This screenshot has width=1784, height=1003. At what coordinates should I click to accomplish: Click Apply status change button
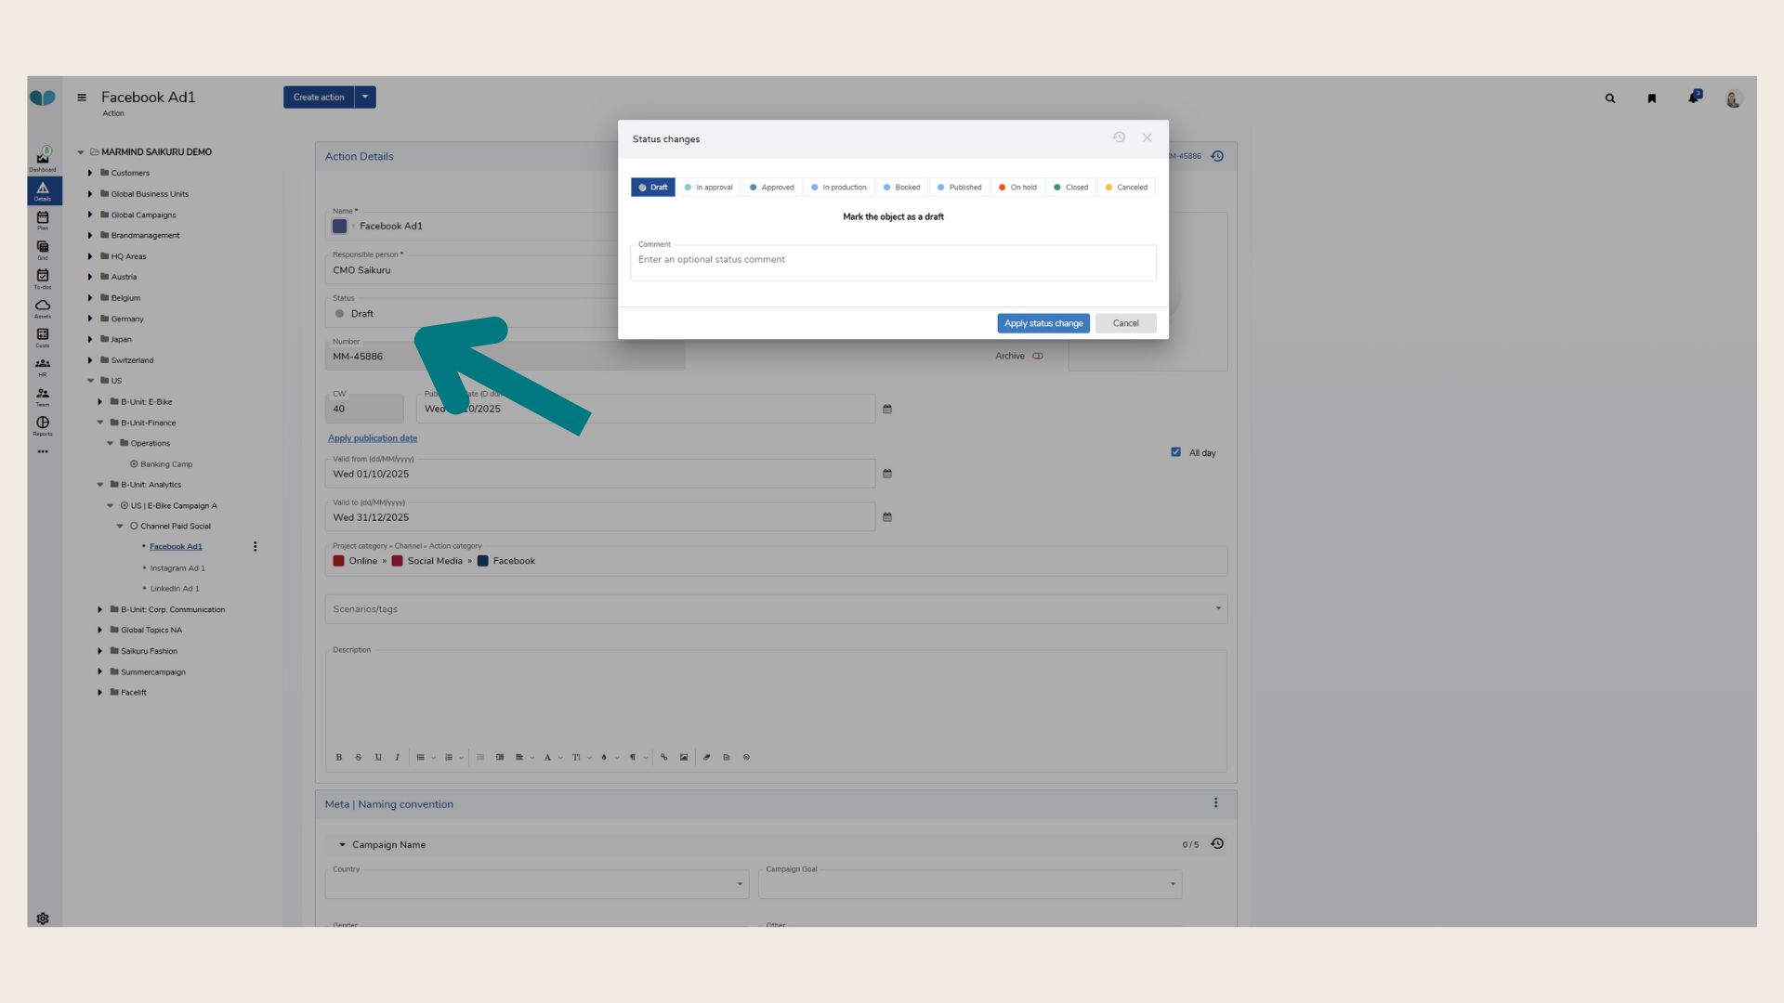click(x=1043, y=323)
